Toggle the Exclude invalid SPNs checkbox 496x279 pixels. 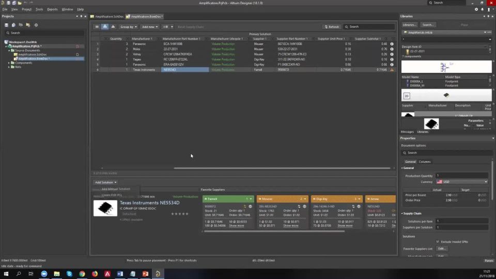point(438,242)
